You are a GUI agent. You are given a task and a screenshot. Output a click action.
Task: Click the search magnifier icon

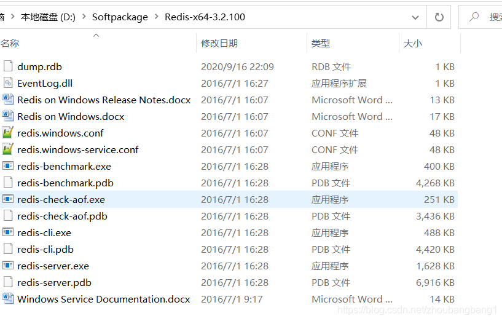click(x=474, y=17)
